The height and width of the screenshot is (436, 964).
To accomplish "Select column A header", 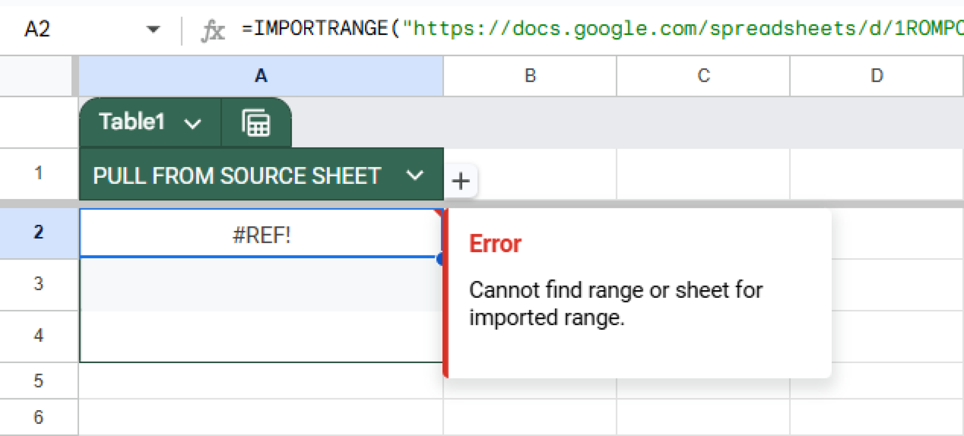I will click(261, 76).
